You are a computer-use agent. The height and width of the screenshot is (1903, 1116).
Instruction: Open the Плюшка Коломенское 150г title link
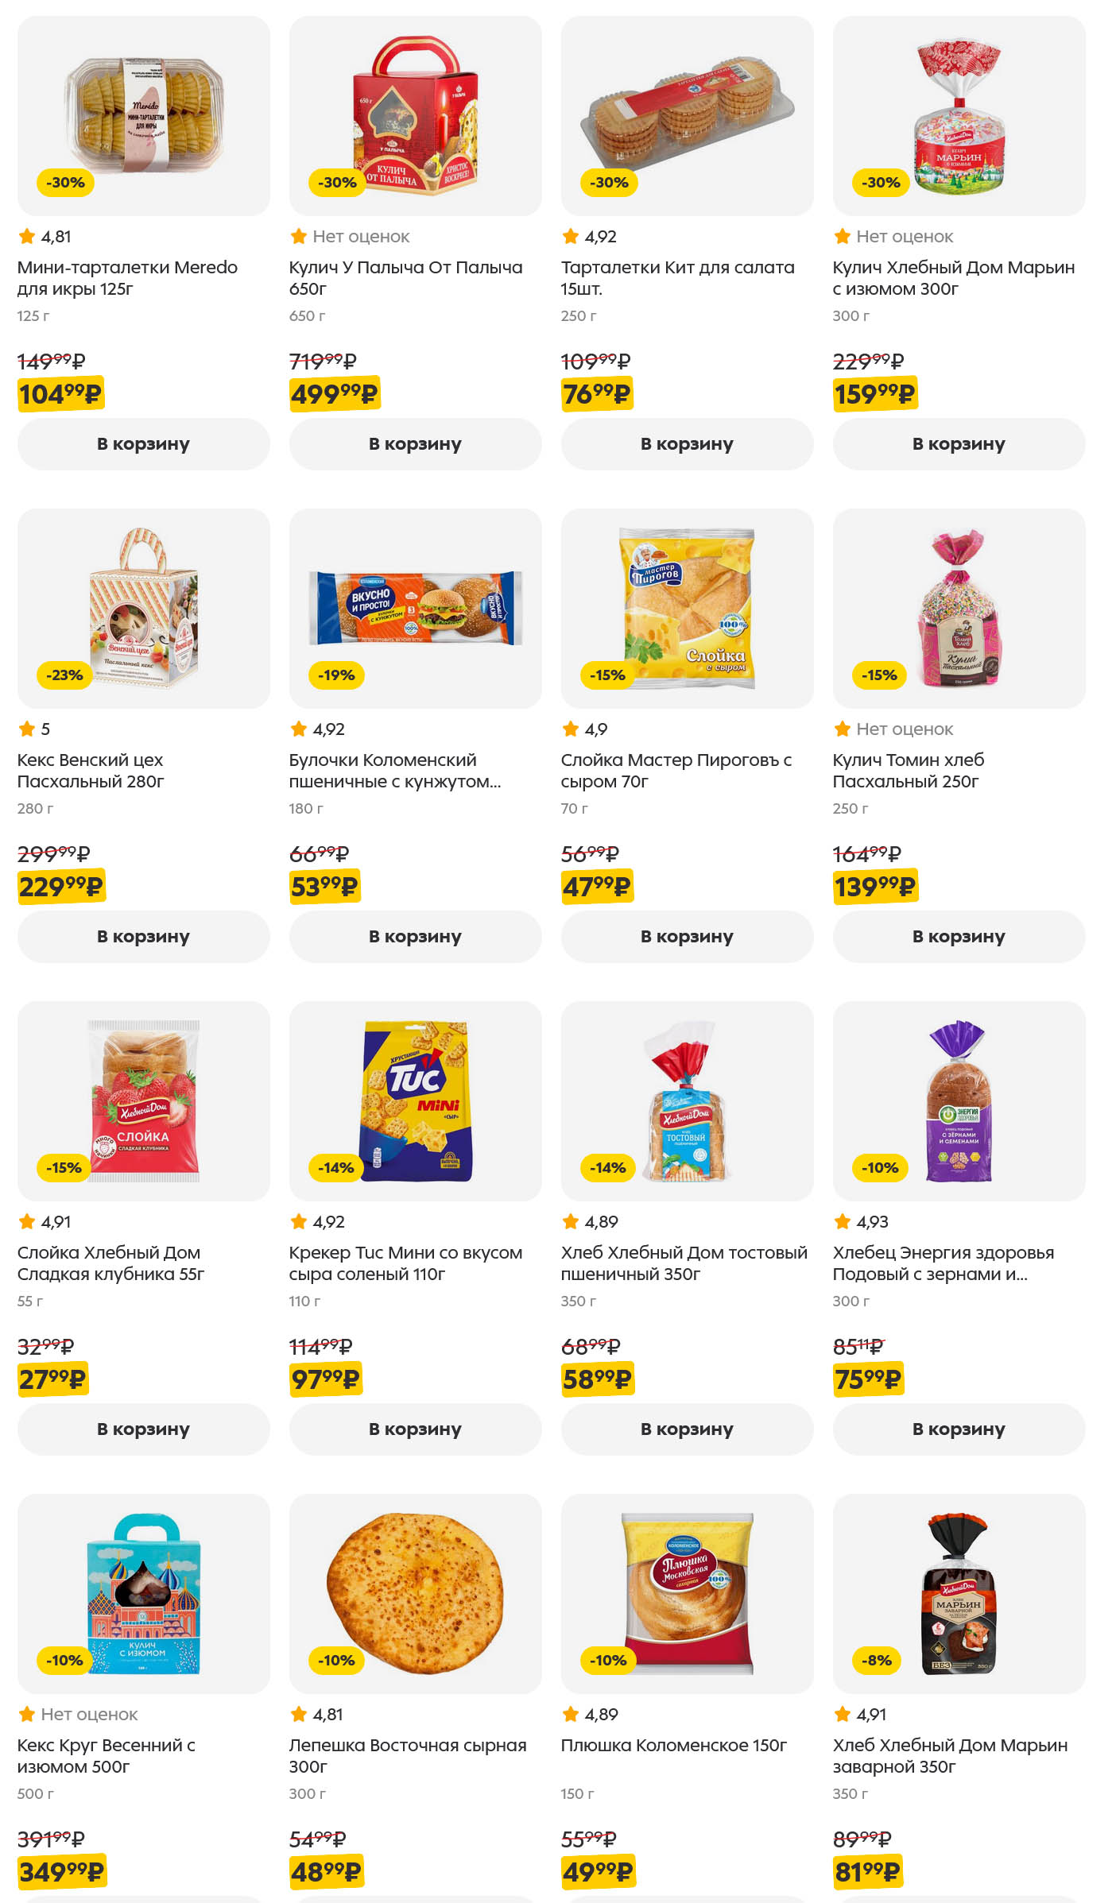click(673, 1746)
